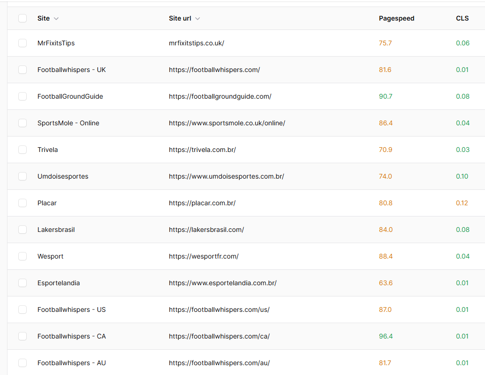This screenshot has width=485, height=375.
Task: Open the esportelandia.com.br URL
Action: pyautogui.click(x=223, y=283)
